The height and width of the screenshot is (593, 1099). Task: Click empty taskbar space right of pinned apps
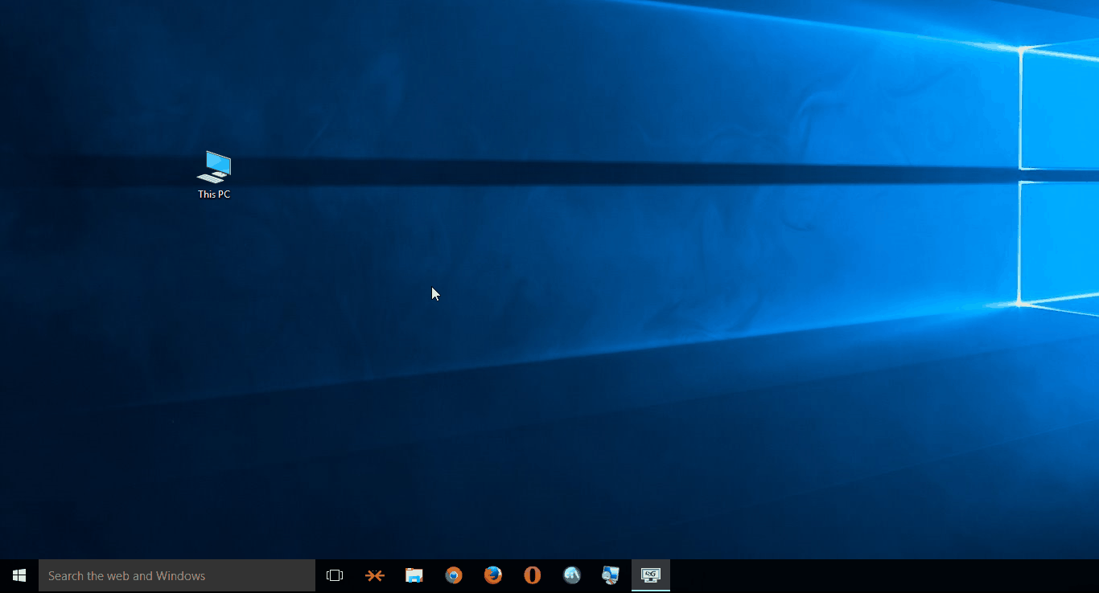pyautogui.click(x=885, y=575)
